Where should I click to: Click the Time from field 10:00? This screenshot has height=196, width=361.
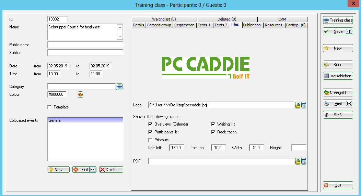coord(54,74)
